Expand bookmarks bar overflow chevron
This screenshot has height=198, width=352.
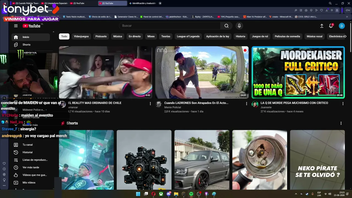coord(347,17)
